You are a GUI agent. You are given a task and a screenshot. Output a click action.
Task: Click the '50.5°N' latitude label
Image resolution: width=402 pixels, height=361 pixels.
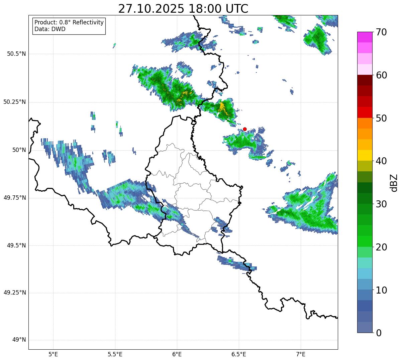point(16,54)
